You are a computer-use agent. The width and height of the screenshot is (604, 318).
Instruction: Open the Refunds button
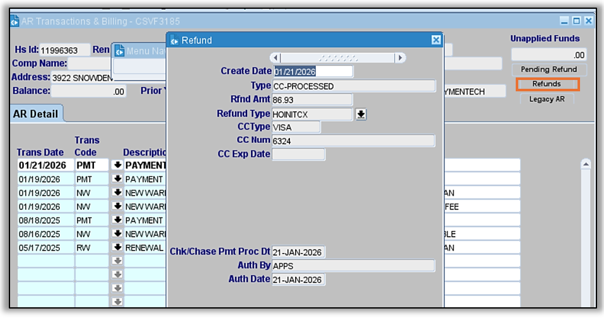(547, 84)
